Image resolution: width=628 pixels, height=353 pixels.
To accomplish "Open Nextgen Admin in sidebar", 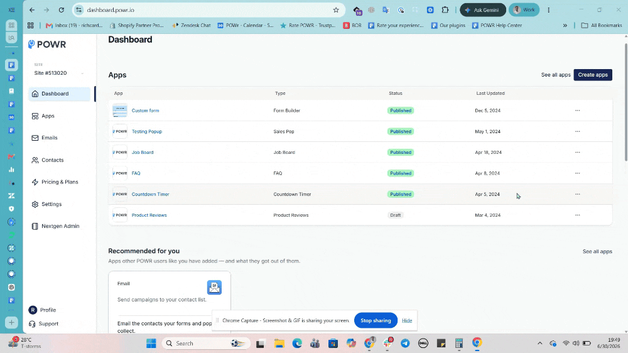I will point(59,226).
